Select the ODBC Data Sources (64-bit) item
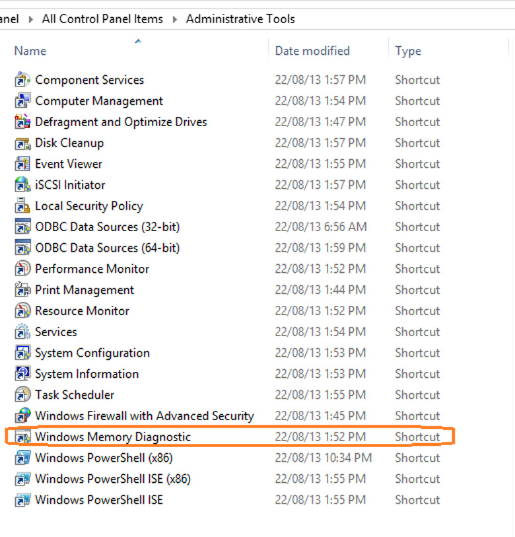 click(x=107, y=248)
